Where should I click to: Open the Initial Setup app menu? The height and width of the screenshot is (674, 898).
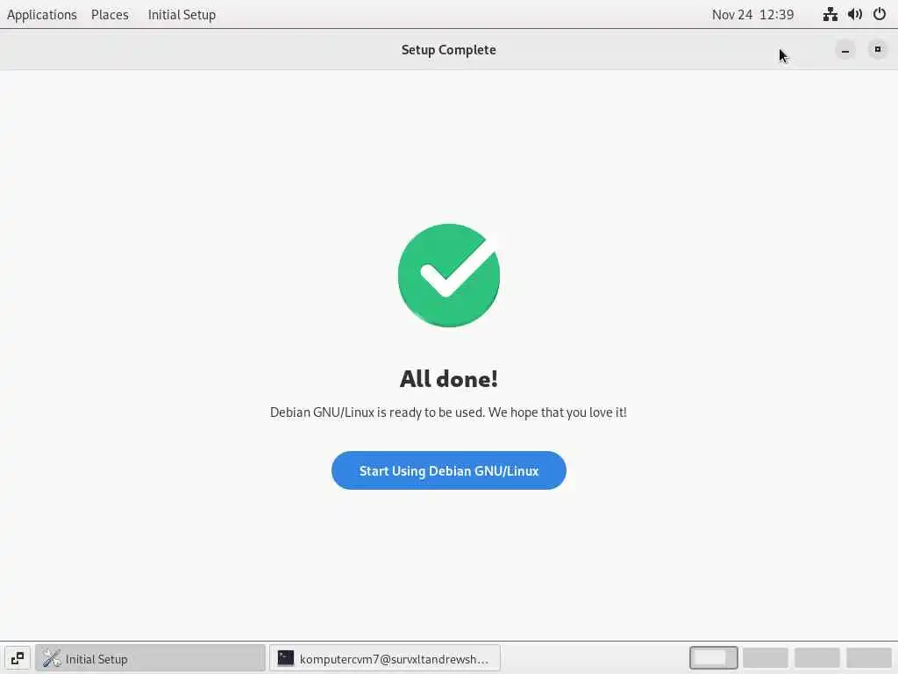tap(182, 14)
